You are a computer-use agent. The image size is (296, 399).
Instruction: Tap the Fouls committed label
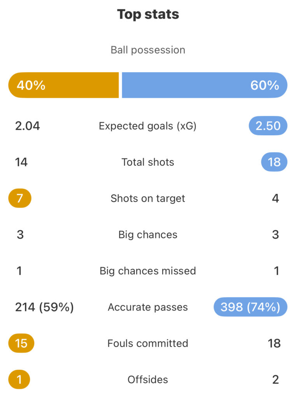point(148,343)
